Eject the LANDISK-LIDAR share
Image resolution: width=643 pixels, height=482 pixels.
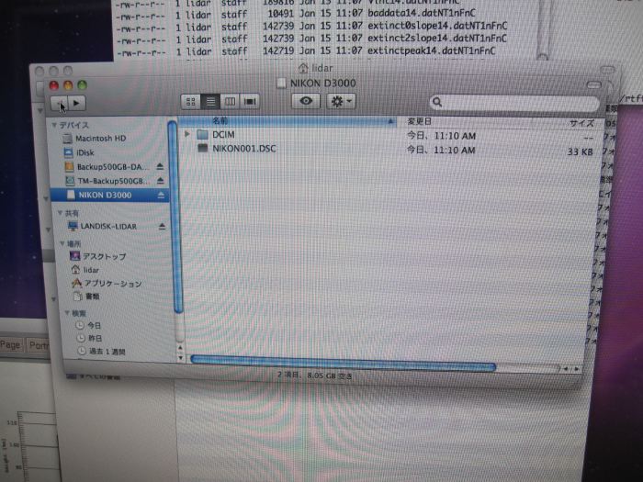pos(162,226)
